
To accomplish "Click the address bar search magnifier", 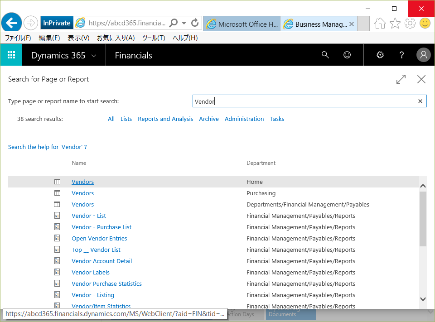I will 174,23.
